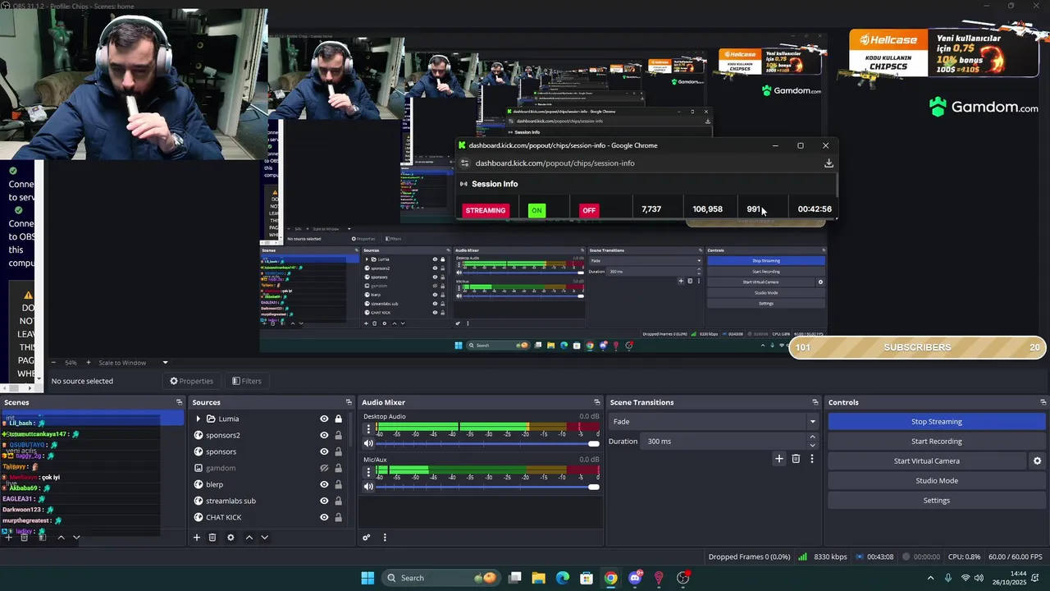Open Google Chrome from the taskbar
The width and height of the screenshot is (1050, 591).
pyautogui.click(x=611, y=578)
